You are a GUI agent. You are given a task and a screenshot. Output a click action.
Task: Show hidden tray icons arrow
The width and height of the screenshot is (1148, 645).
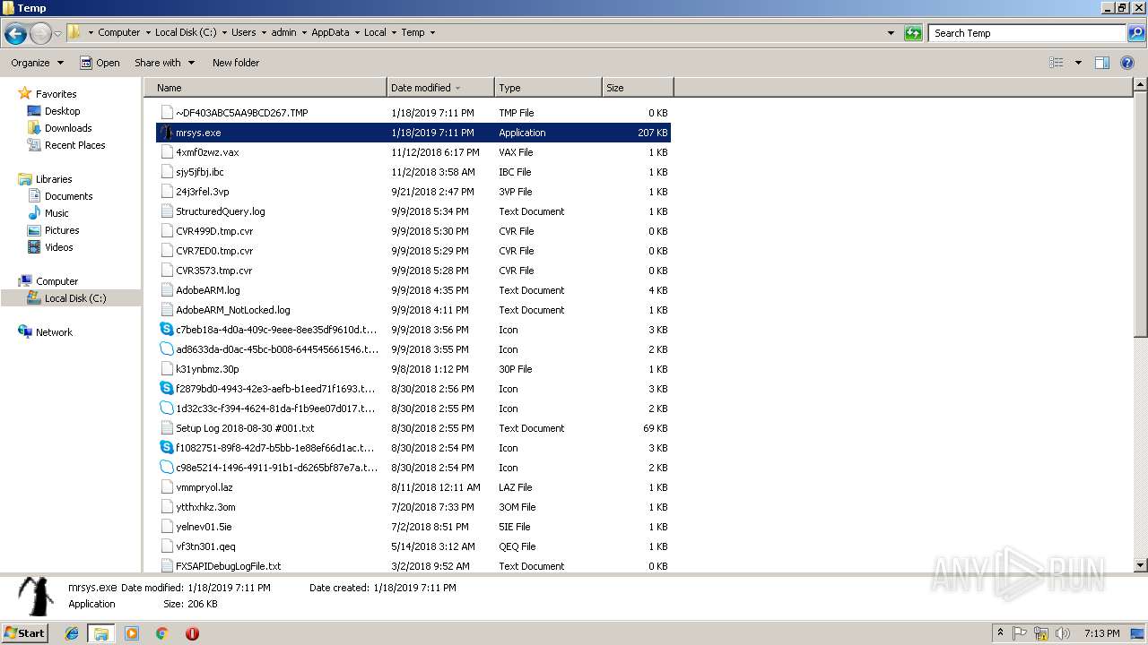click(x=1000, y=633)
